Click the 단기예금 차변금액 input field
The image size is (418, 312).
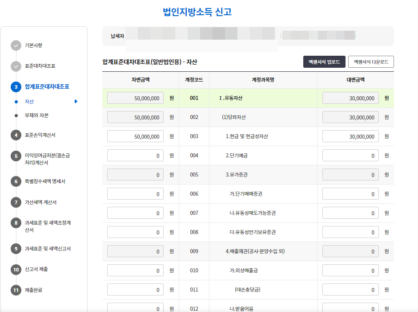[x=136, y=155]
